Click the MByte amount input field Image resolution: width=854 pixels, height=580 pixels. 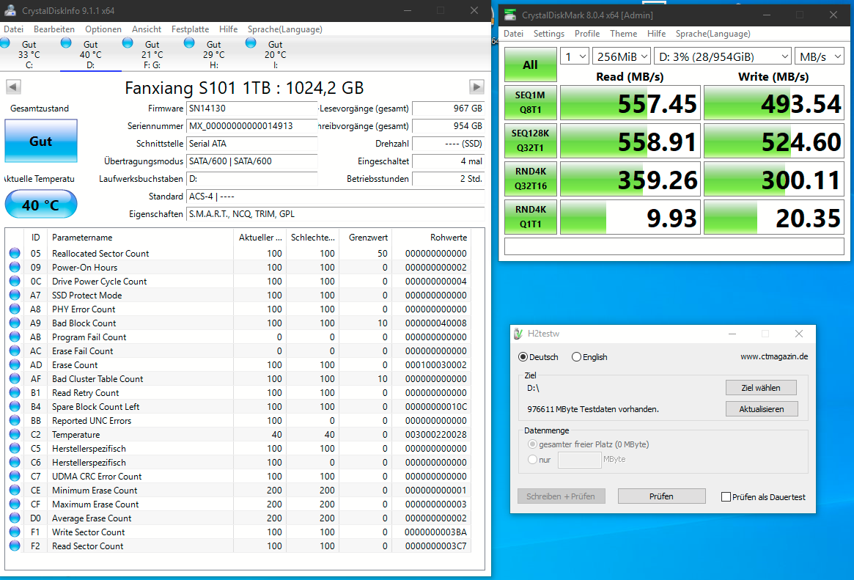pyautogui.click(x=579, y=460)
